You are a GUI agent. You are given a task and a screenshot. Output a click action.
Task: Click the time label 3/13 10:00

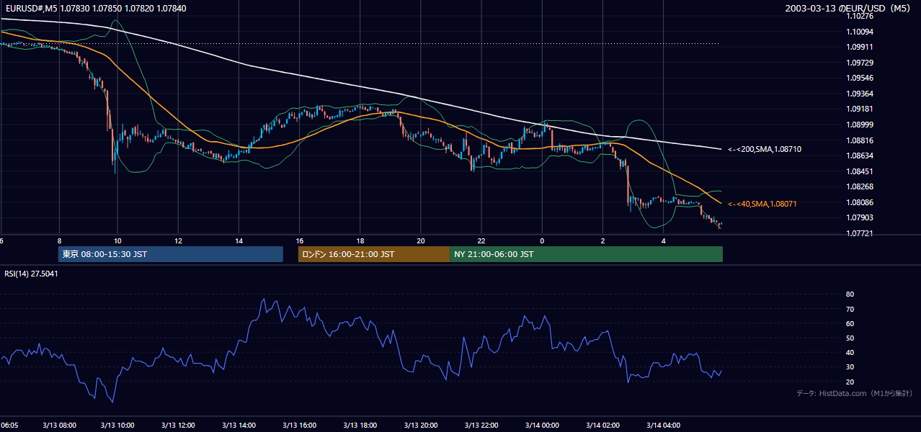[x=119, y=425]
